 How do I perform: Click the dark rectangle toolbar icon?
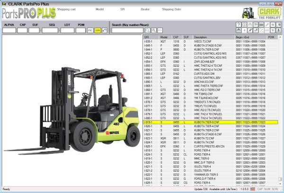pos(261,25)
